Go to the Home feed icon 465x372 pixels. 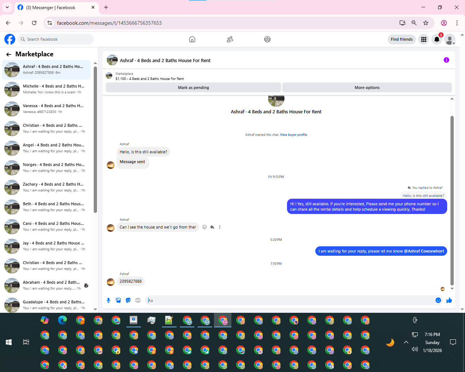tap(192, 39)
